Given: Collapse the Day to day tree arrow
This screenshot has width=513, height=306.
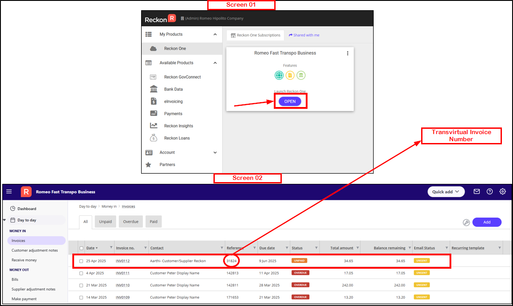Looking at the screenshot, I should [4, 220].
